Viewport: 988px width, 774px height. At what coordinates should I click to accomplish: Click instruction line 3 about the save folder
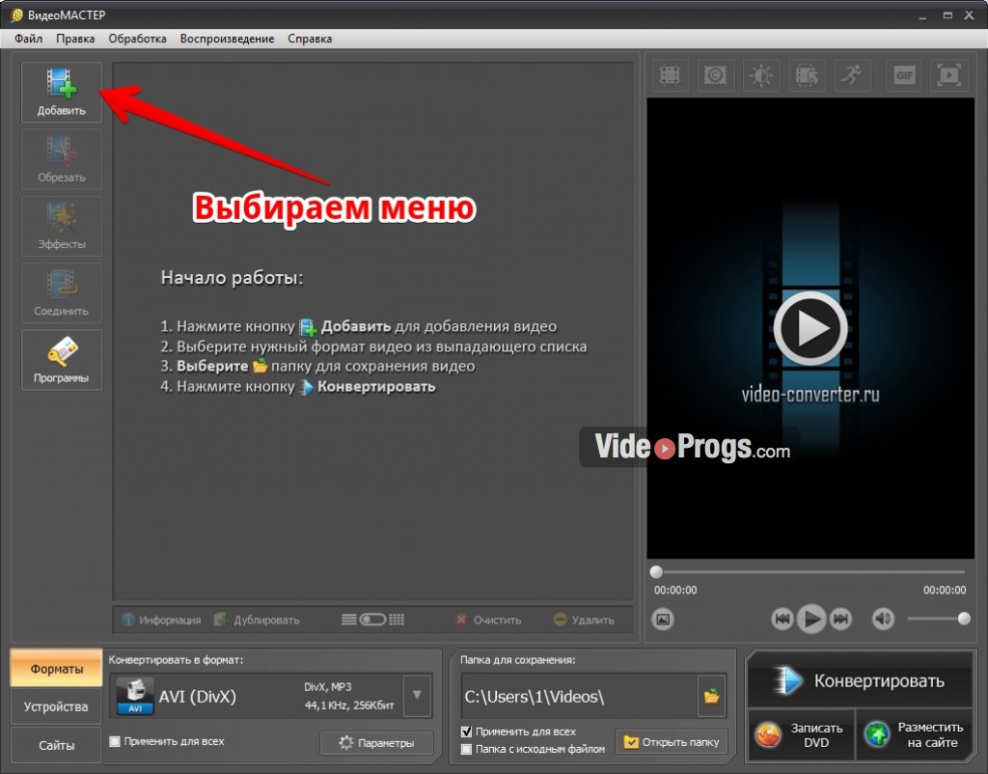point(317,366)
